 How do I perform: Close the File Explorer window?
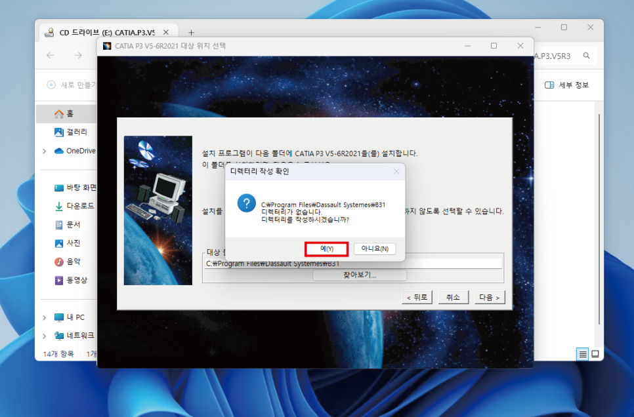coord(590,28)
